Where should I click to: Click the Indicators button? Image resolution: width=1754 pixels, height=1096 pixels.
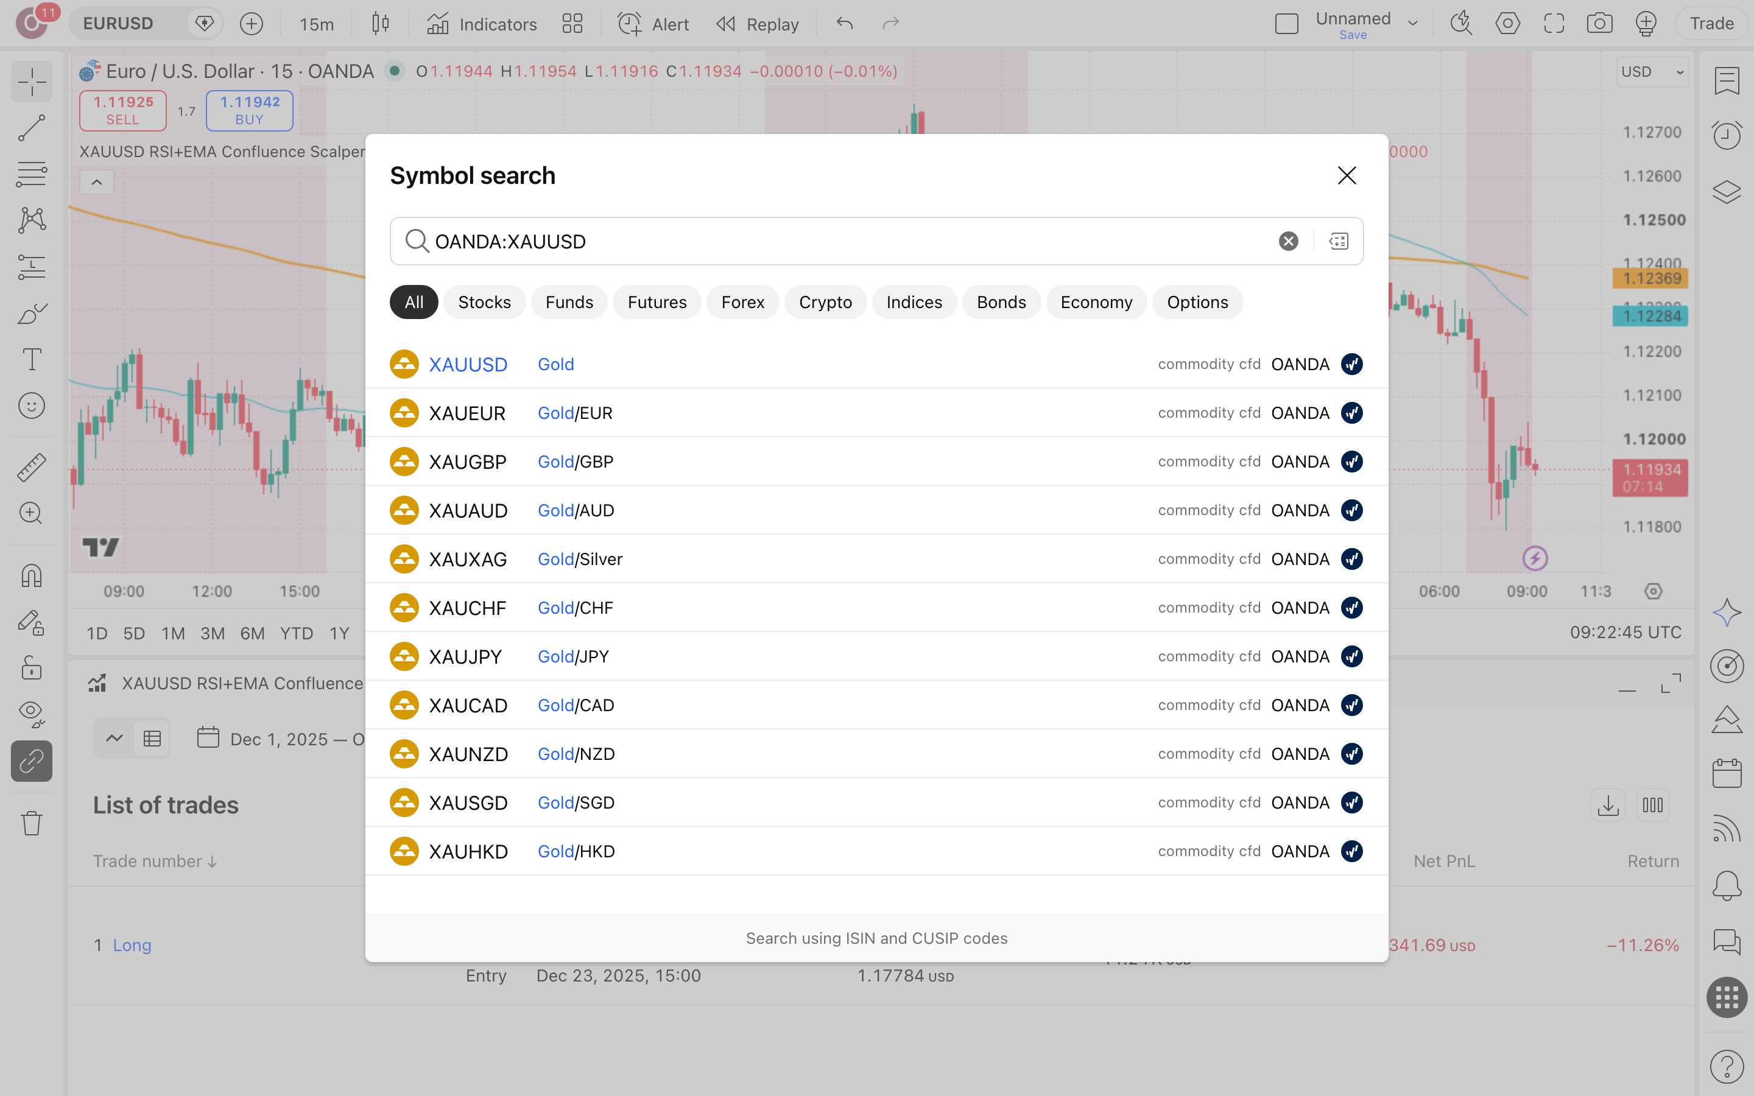(482, 24)
